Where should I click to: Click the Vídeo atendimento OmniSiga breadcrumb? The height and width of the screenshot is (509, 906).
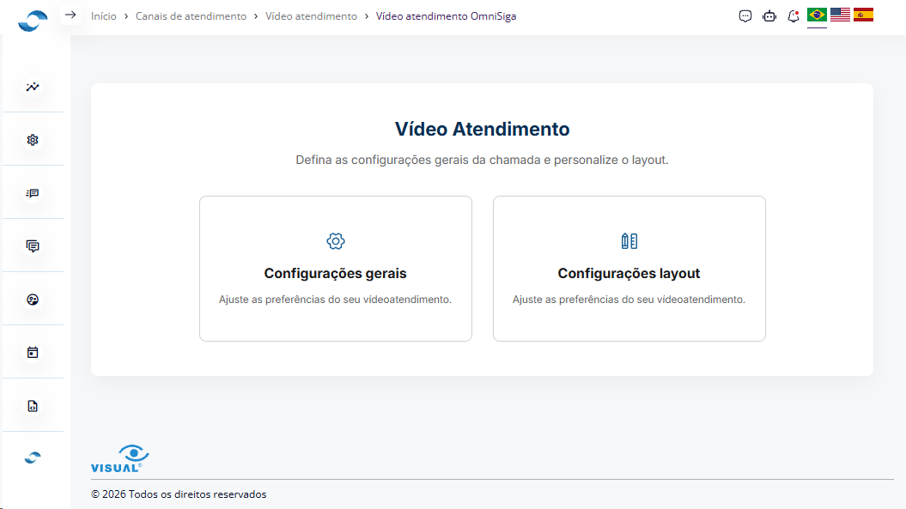446,16
